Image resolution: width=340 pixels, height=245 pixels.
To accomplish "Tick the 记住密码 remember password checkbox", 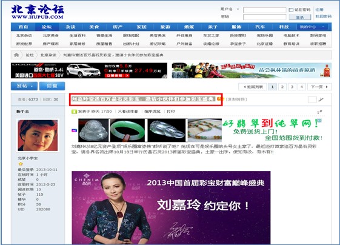I will point(291,10).
